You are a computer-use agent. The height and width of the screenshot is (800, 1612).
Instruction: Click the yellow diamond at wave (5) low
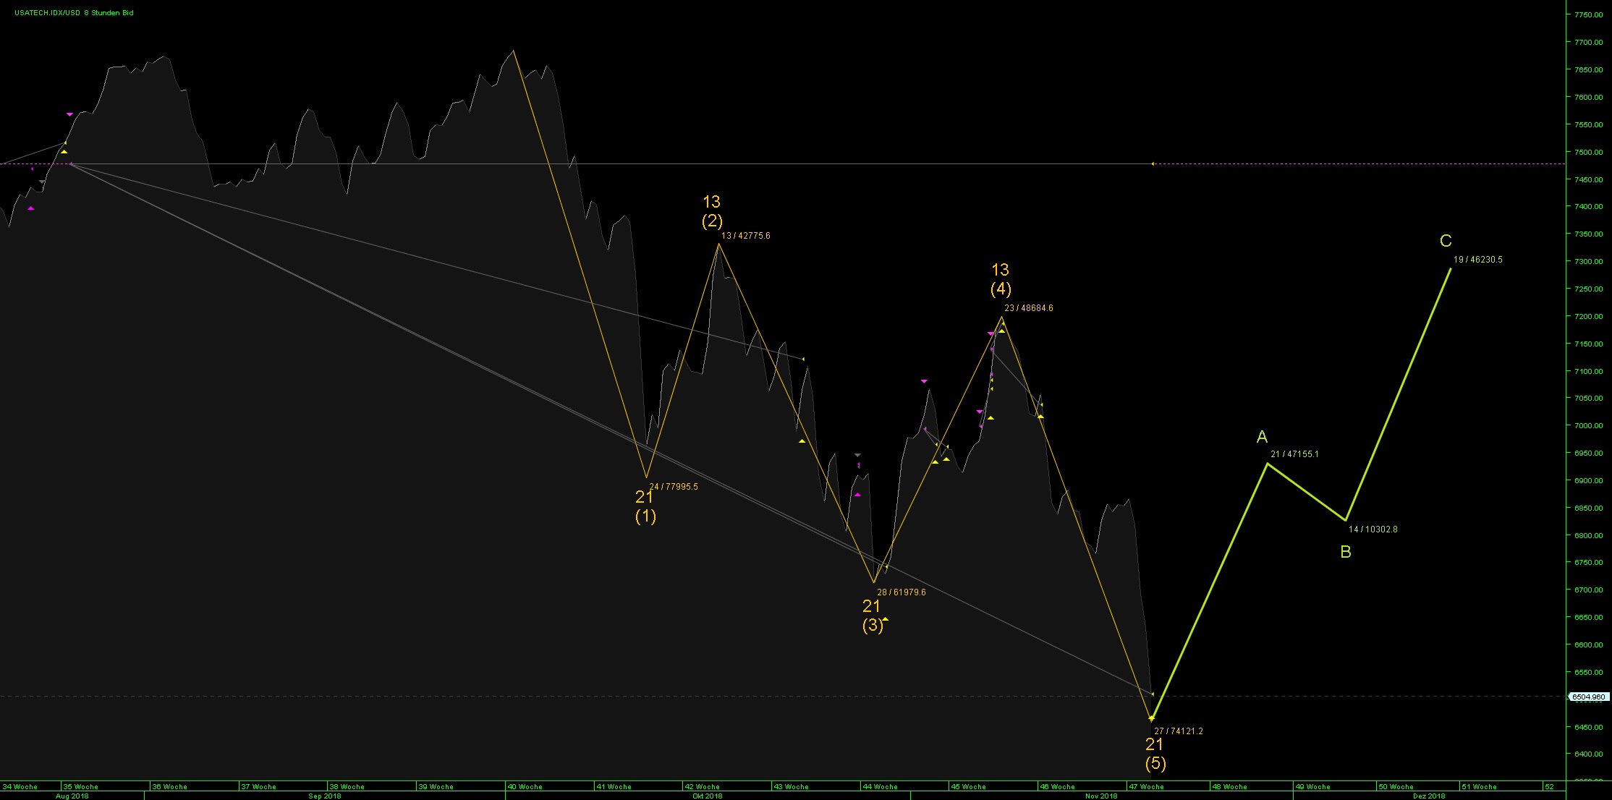click(1151, 718)
